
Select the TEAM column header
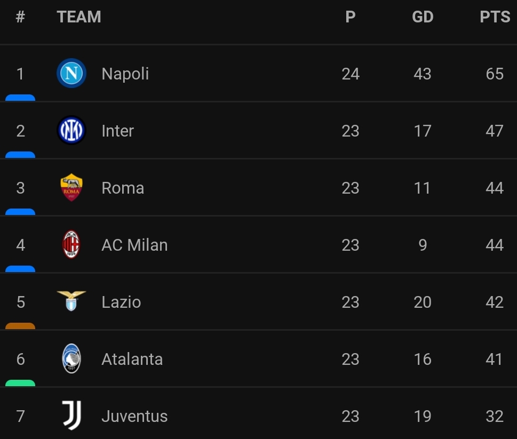click(x=79, y=17)
